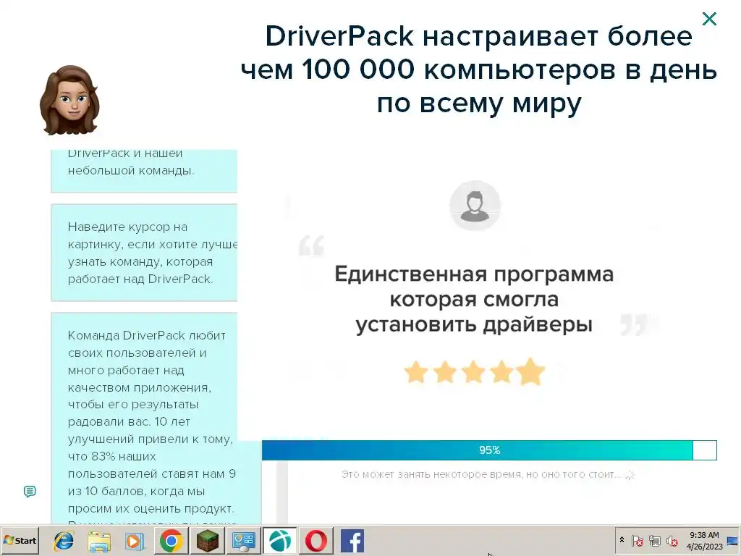Click the first rating star
The height and width of the screenshot is (556, 741).
pos(416,372)
